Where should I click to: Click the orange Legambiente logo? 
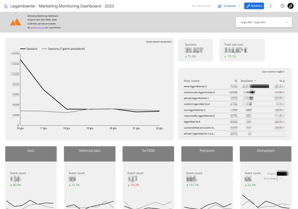[x=16, y=22]
